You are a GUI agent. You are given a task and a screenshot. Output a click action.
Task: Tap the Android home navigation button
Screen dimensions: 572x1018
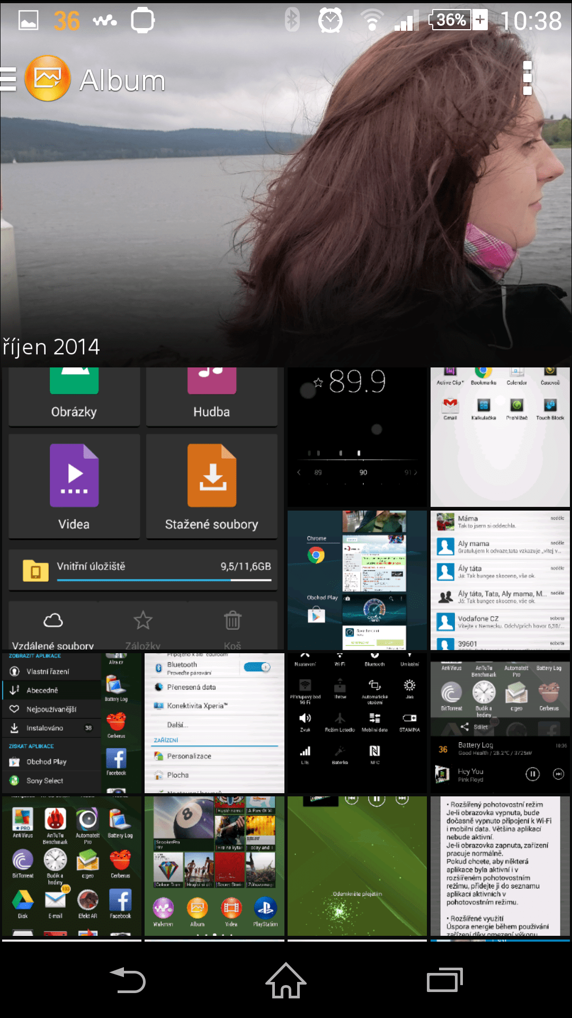pos(286,980)
